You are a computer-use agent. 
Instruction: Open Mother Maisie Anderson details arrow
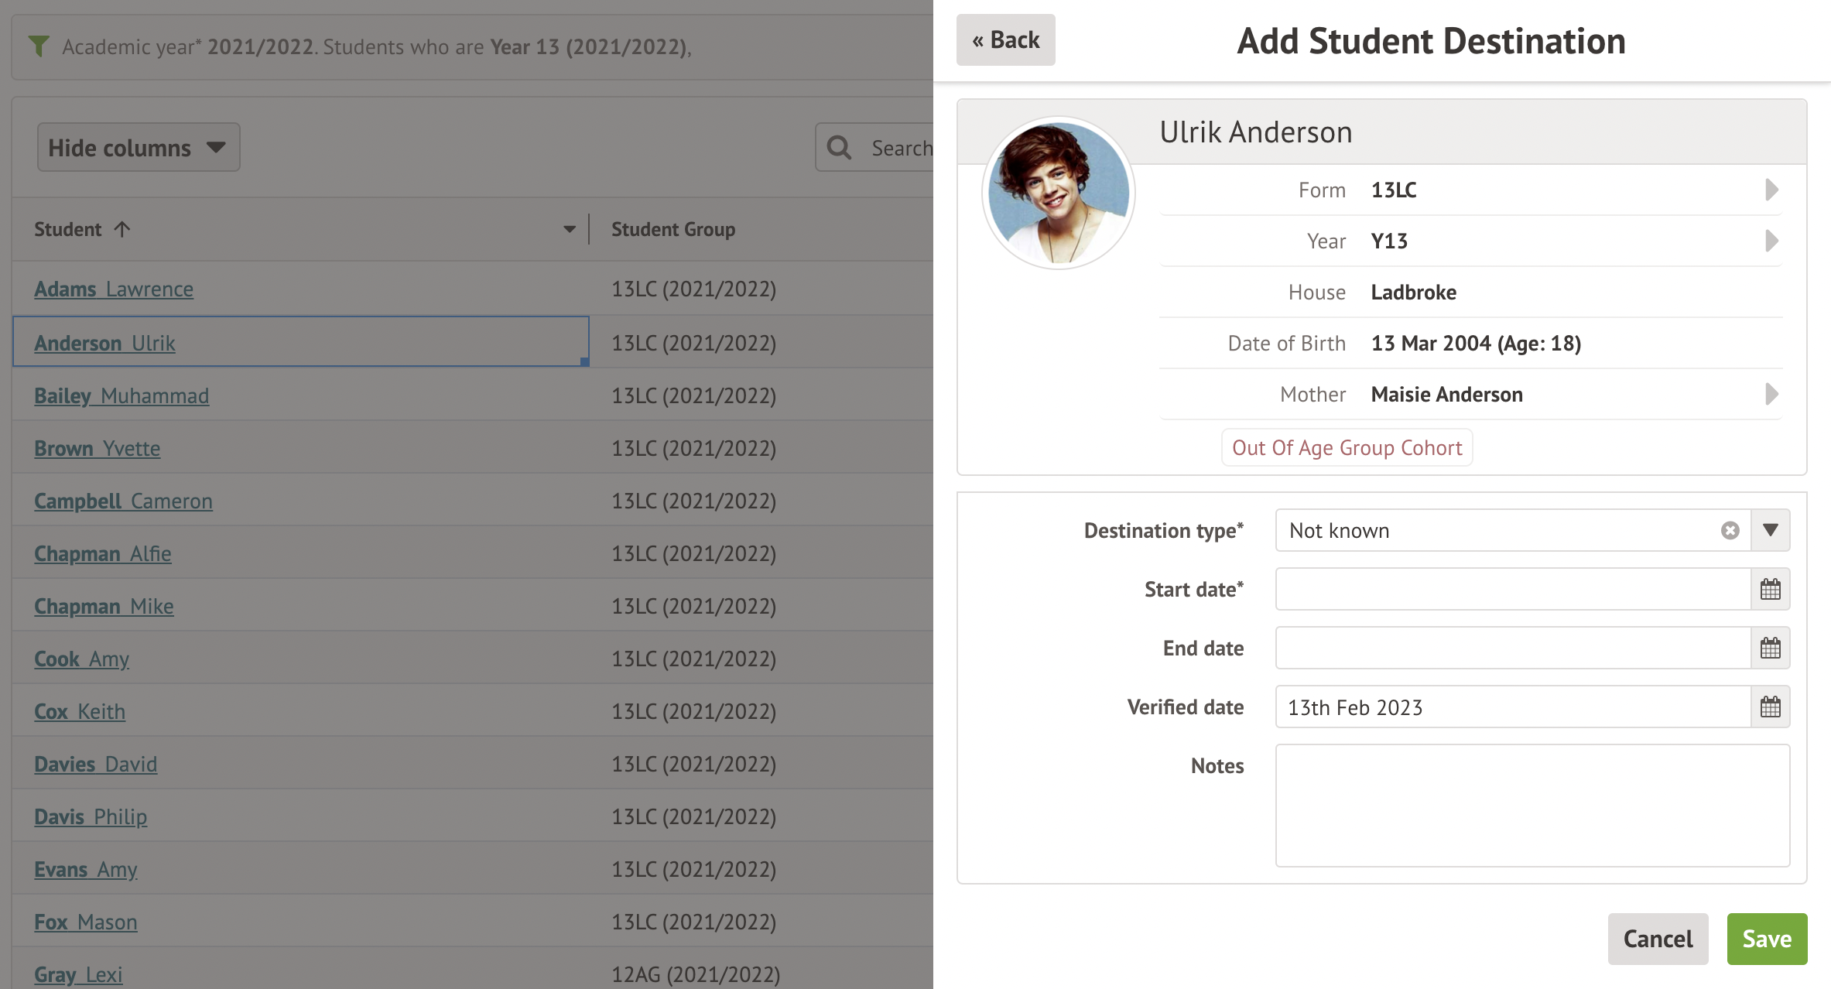pyautogui.click(x=1771, y=395)
